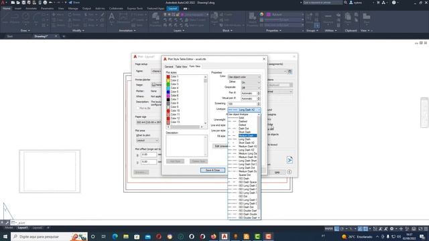Viewport: 429px width, 241px height.
Task: Click the linetype dropdown list scrollbar
Action: [259, 166]
